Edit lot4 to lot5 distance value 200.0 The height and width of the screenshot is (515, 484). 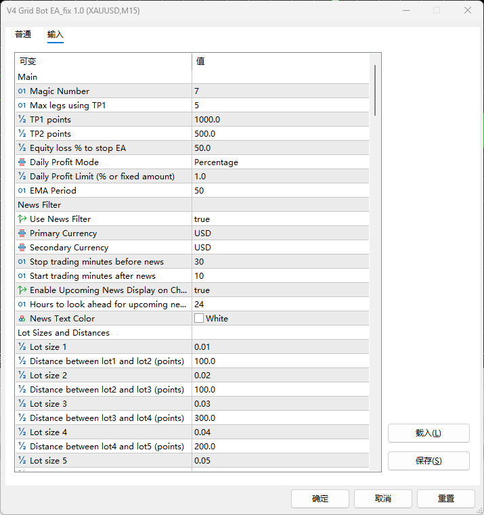(280, 447)
